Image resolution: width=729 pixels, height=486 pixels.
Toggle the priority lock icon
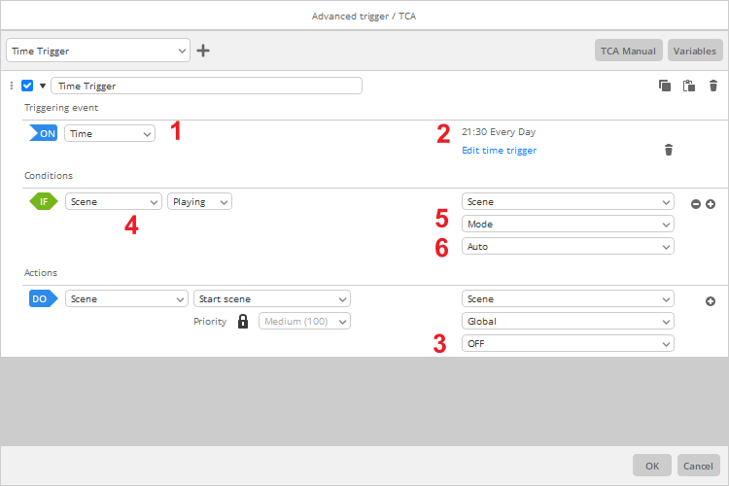[243, 321]
